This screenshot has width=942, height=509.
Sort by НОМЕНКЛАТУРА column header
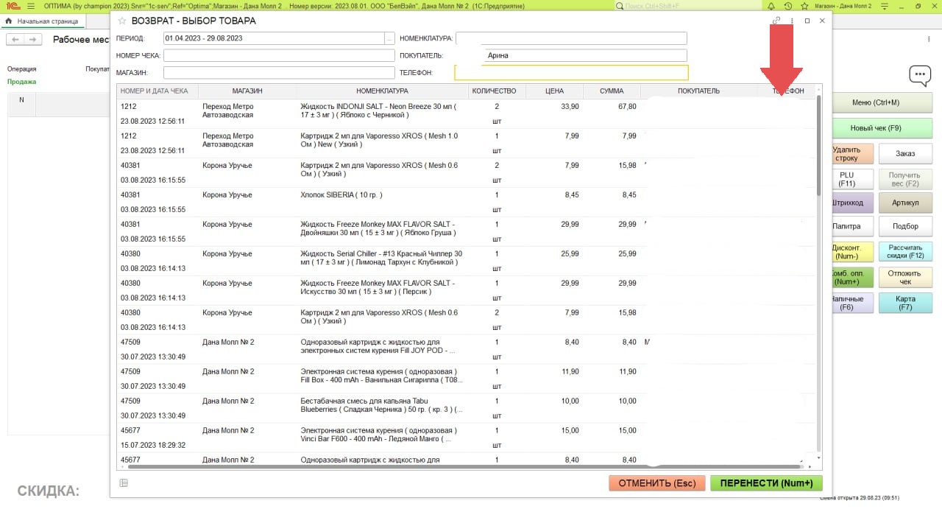point(382,91)
